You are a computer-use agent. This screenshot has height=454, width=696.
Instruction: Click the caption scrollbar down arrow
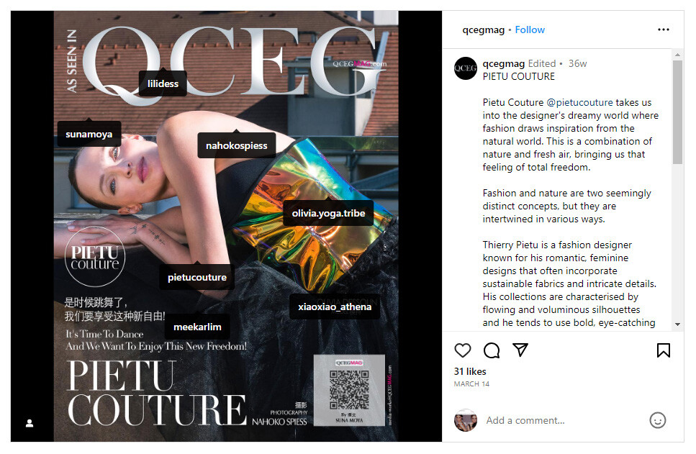(677, 324)
